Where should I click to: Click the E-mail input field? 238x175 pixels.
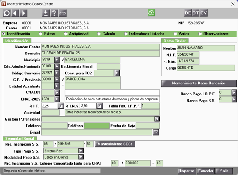pos(96,132)
